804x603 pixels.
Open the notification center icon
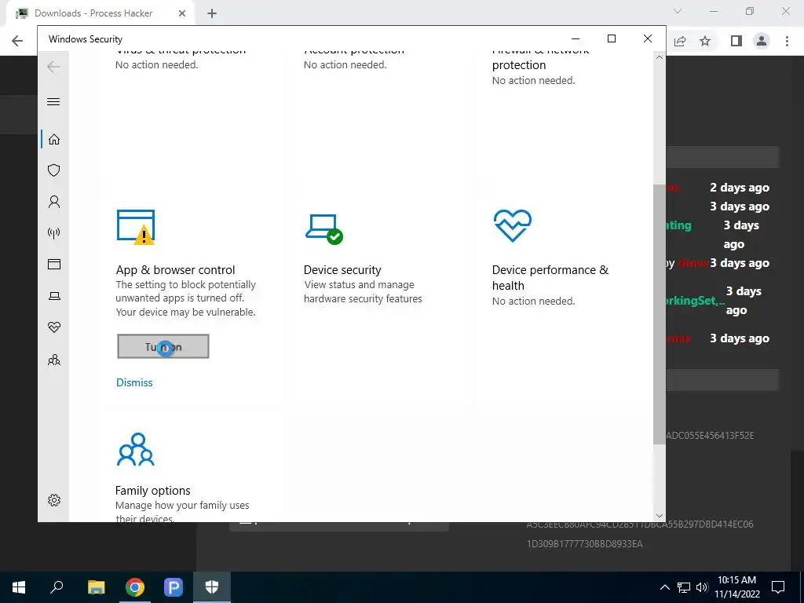[x=778, y=587]
